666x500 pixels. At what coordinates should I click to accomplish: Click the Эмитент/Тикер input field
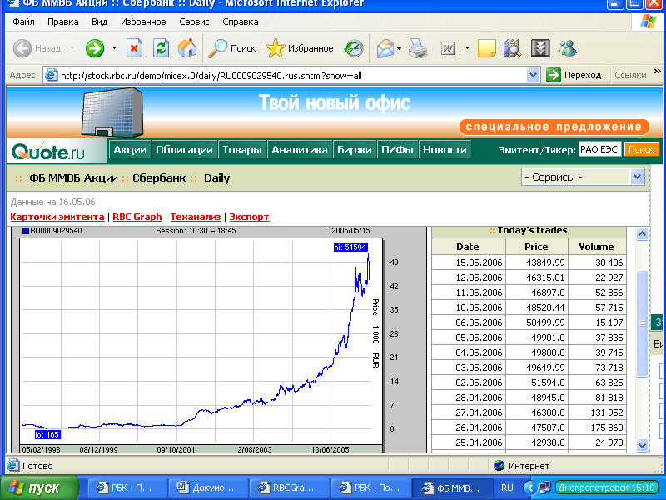[x=599, y=149]
